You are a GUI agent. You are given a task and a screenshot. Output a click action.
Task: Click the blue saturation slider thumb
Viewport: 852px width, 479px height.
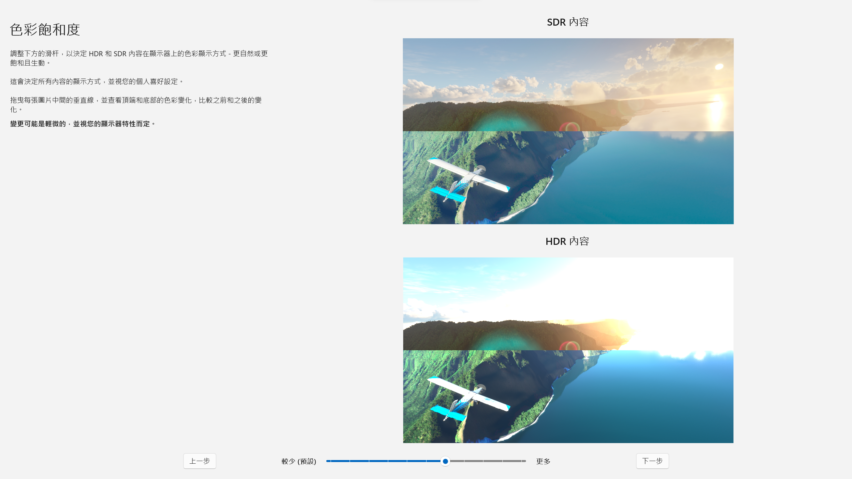click(445, 461)
